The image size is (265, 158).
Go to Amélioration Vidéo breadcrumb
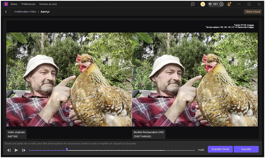(x=25, y=12)
